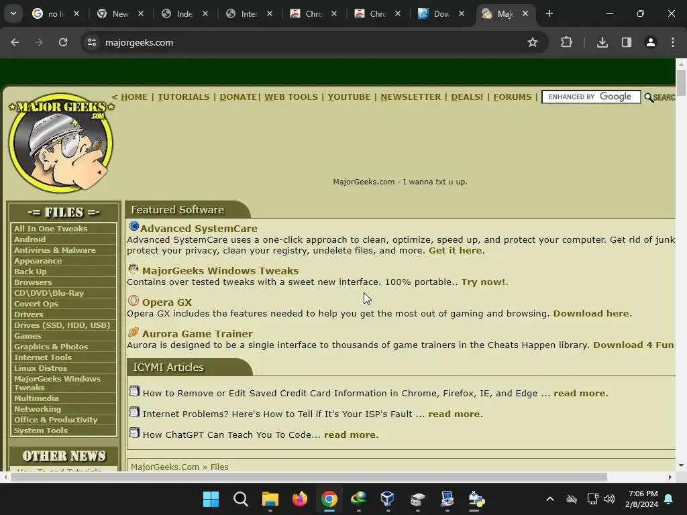Click the Advanced SystemCare title link
Image resolution: width=687 pixels, height=515 pixels.
click(x=199, y=229)
